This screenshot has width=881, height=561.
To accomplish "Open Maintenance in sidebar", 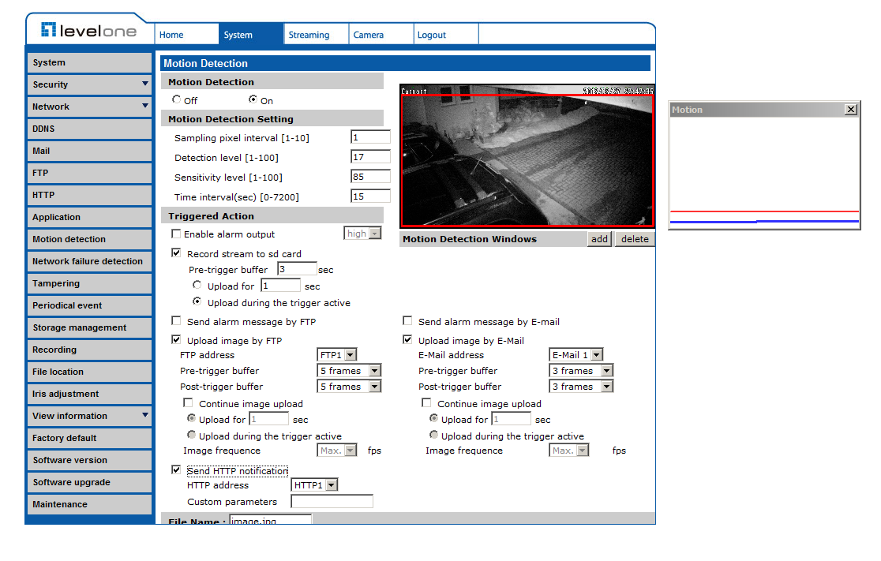I will (89, 504).
